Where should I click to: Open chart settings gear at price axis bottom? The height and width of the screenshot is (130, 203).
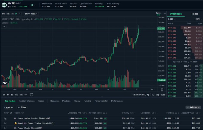tap(162, 90)
